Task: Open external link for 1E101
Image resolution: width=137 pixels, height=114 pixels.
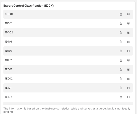Action: click(128, 88)
